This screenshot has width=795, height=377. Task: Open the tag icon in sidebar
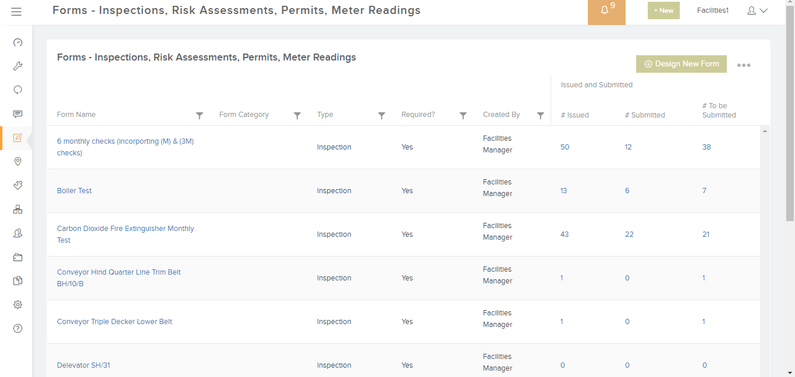click(x=17, y=186)
